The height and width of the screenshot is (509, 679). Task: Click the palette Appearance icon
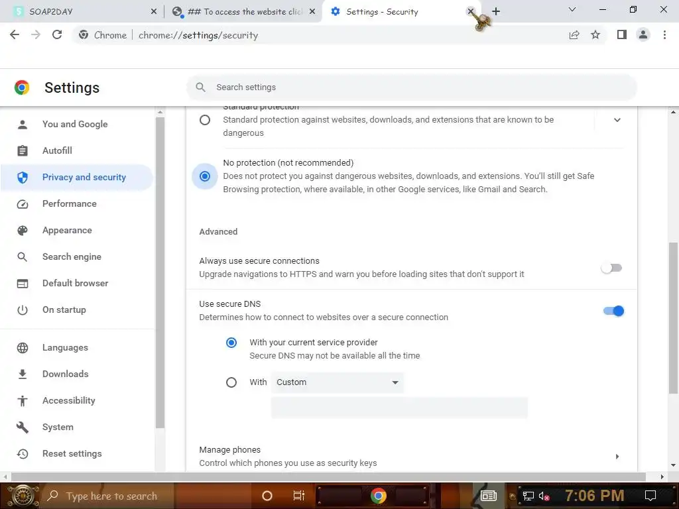(x=23, y=230)
